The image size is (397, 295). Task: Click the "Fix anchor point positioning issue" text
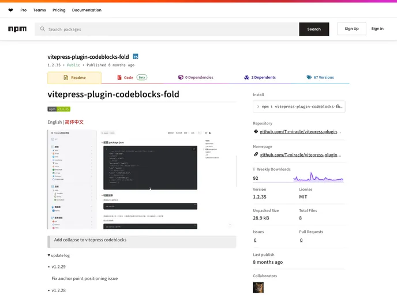pos(85,278)
